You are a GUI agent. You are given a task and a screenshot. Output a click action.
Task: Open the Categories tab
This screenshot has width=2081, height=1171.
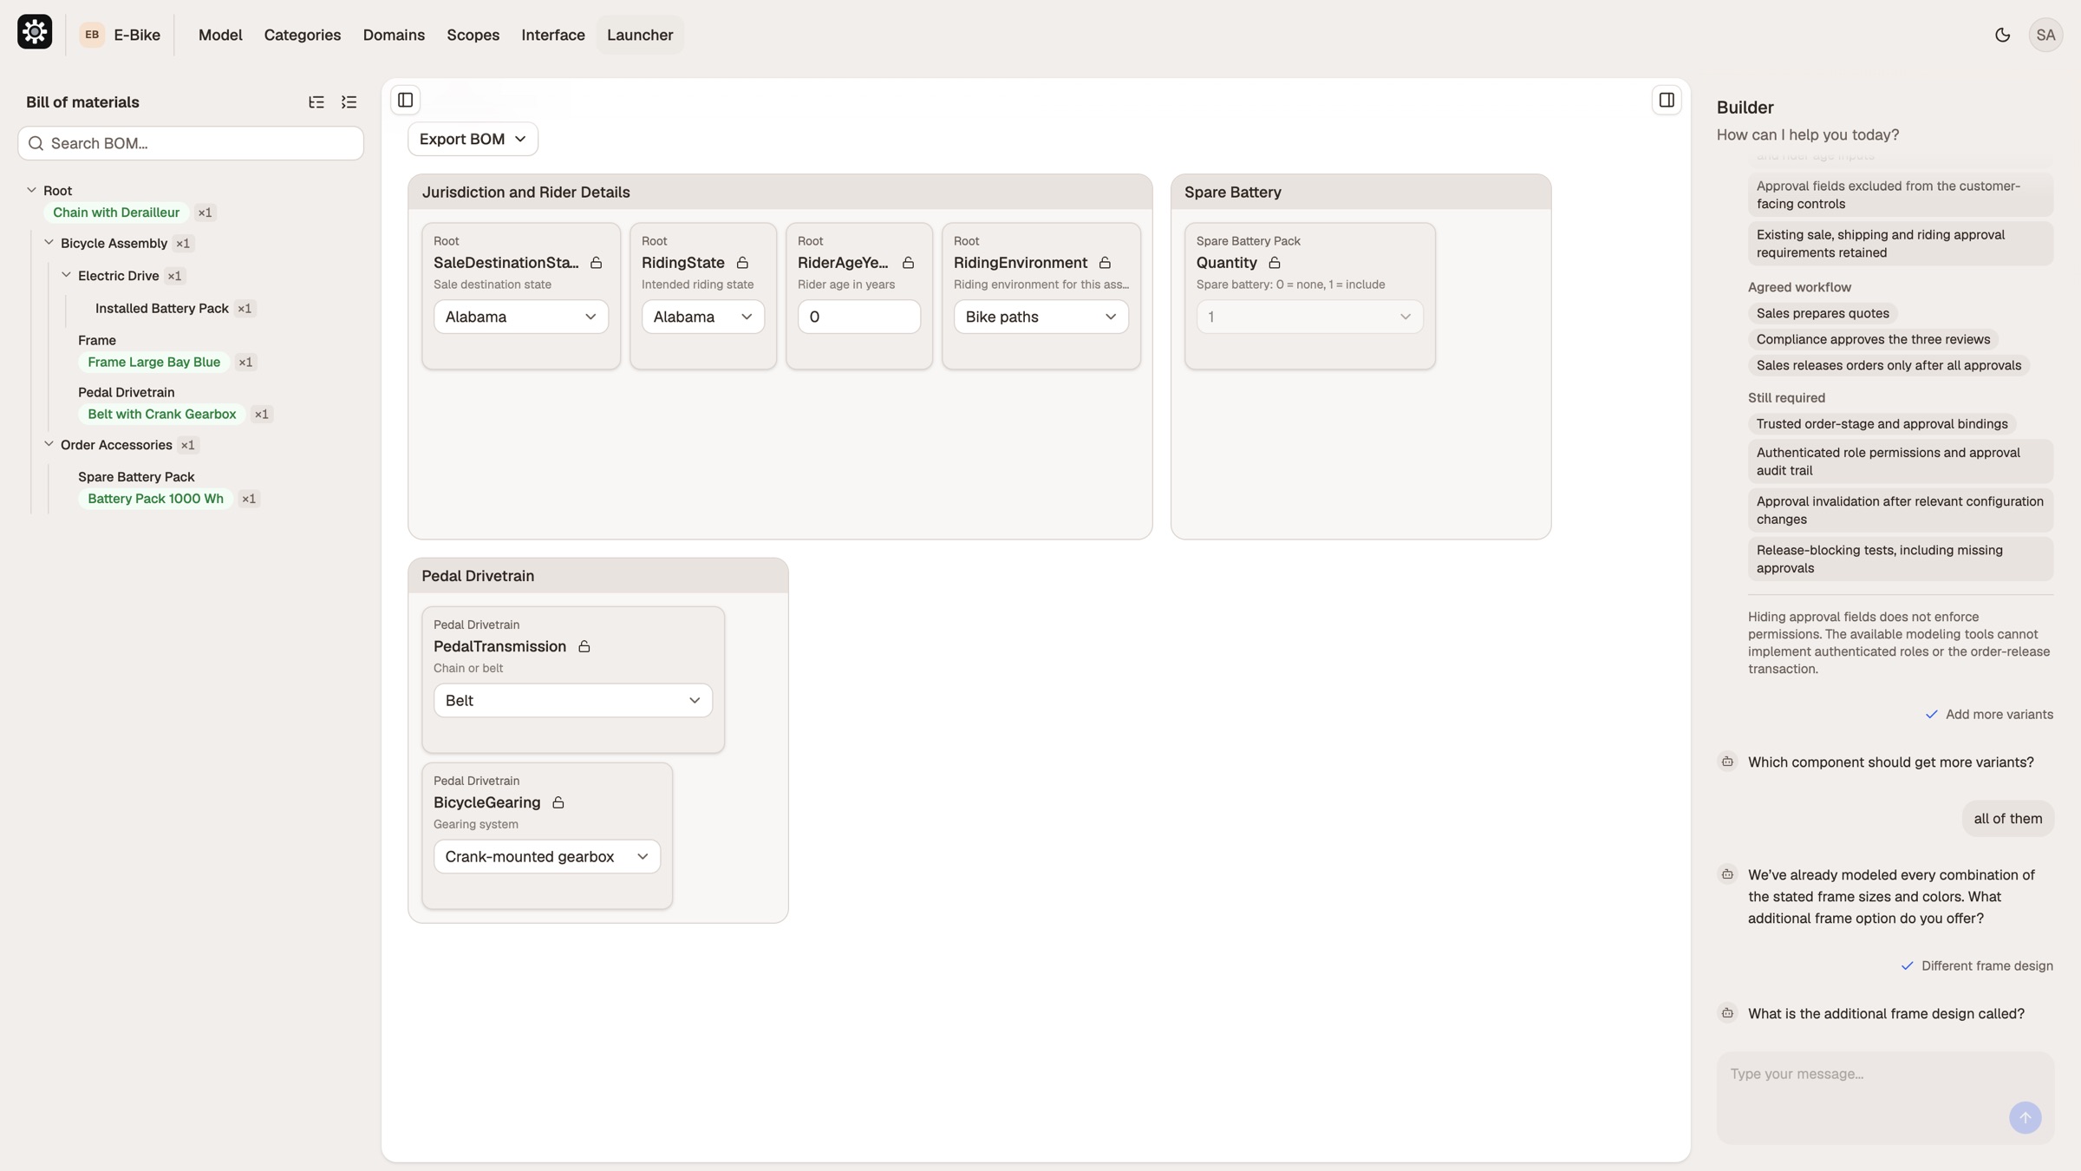point(303,35)
